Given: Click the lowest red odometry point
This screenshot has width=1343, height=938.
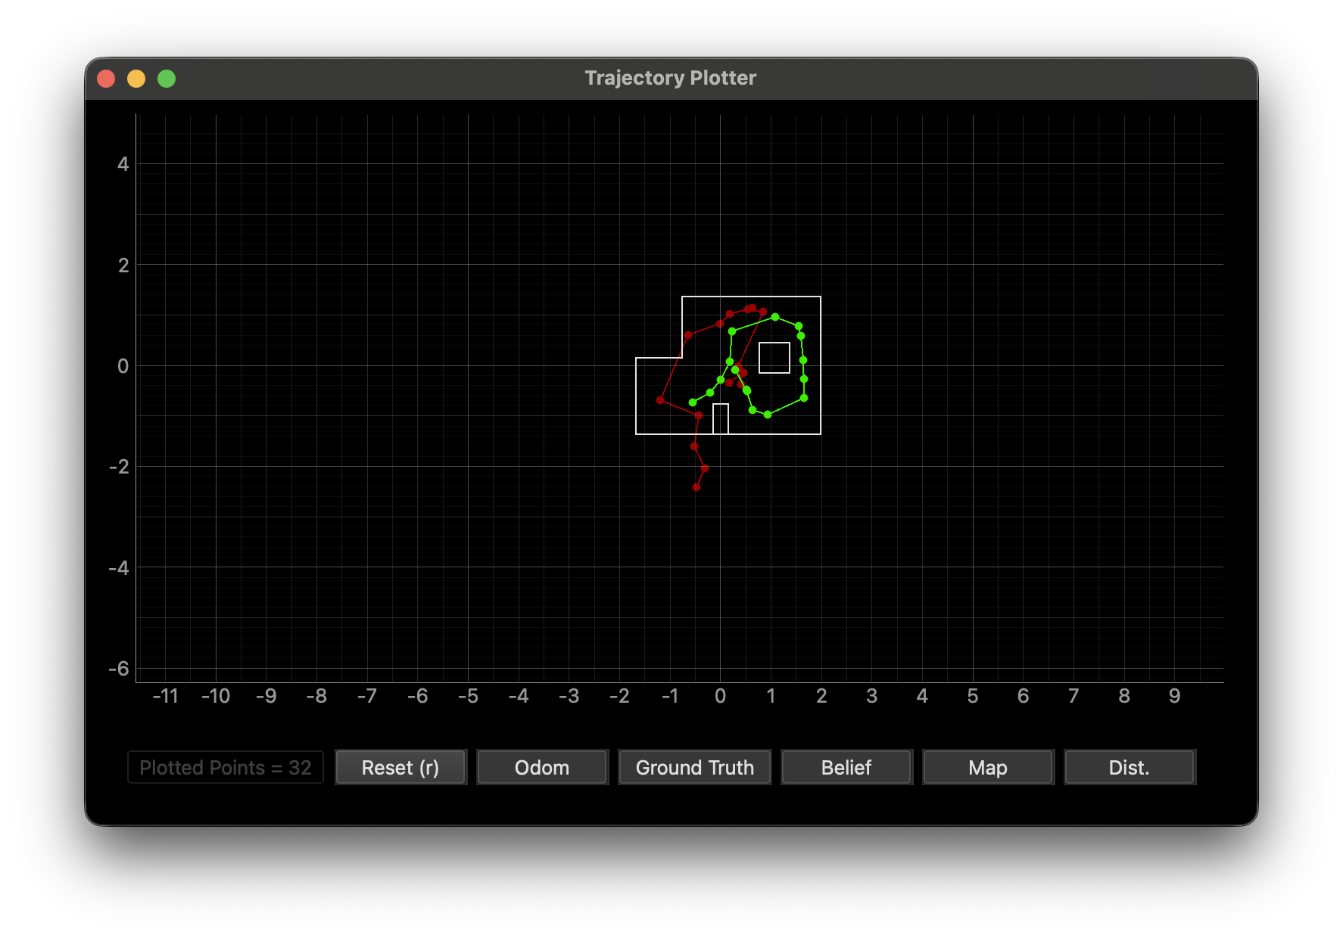Looking at the screenshot, I should coord(696,487).
